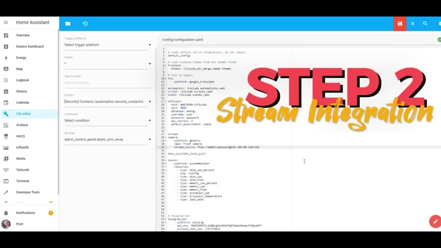Viewport: 441px width, 248px height.
Task: Click the Logbook list icon
Action: 6,80
